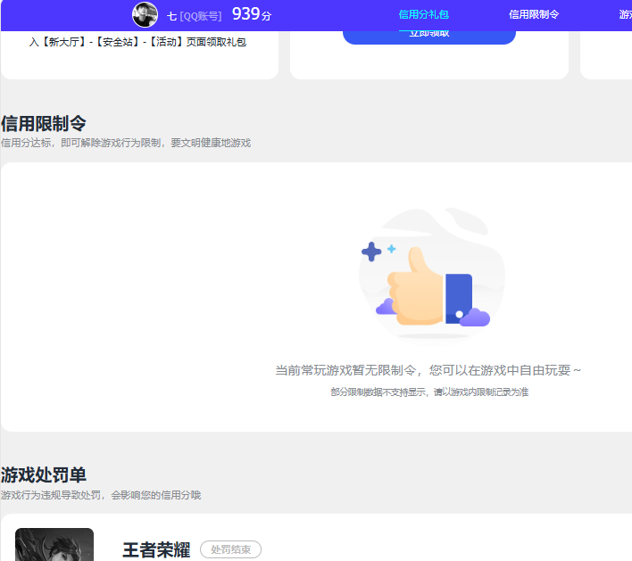This screenshot has height=561, width=632.
Task: Click the 王者荣耀 game thumbnail
Action: click(54, 544)
